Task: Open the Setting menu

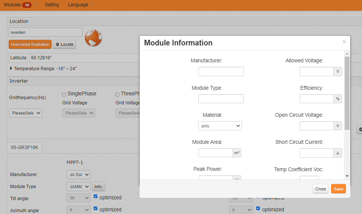Action: tap(52, 5)
